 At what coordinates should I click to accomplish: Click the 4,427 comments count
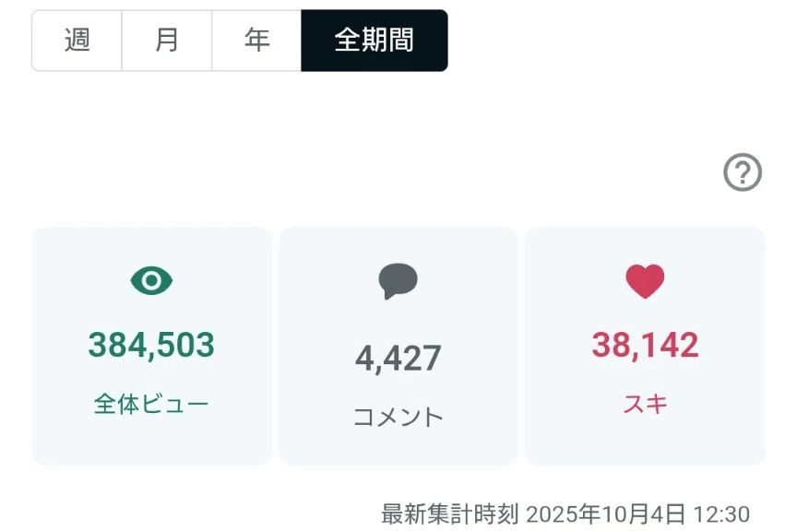click(398, 359)
